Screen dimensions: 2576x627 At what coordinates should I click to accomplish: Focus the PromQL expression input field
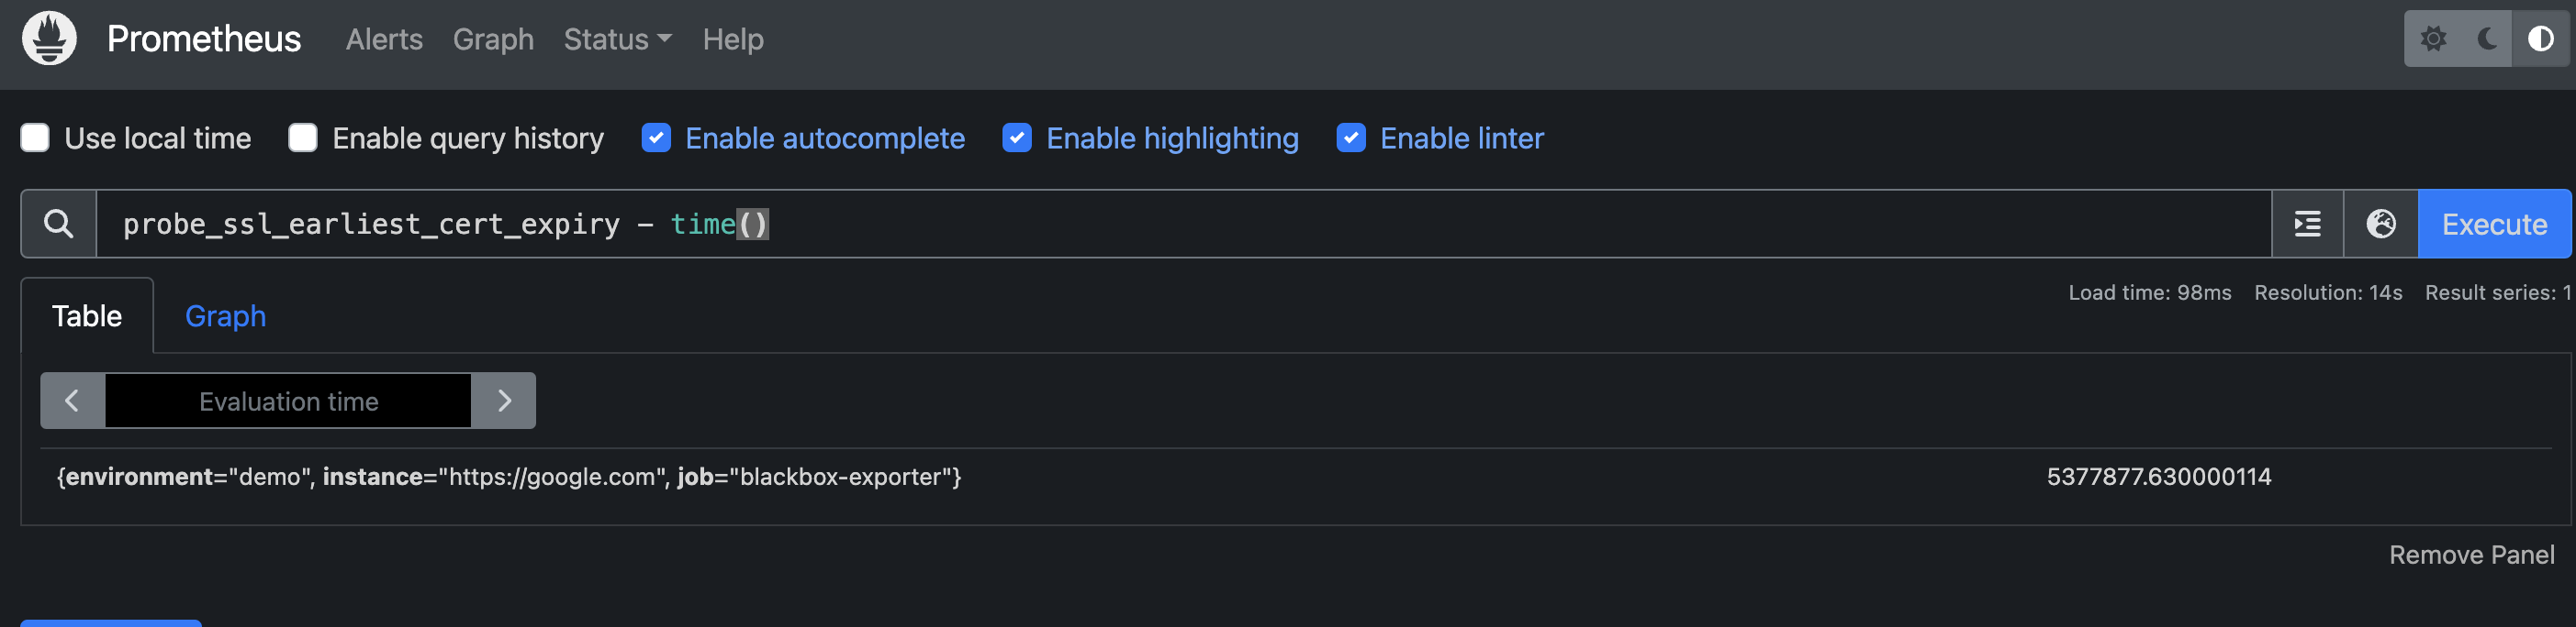pos(1400,224)
